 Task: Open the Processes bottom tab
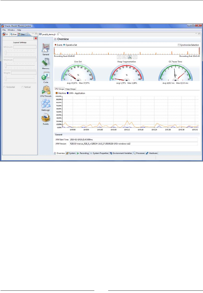139,153
